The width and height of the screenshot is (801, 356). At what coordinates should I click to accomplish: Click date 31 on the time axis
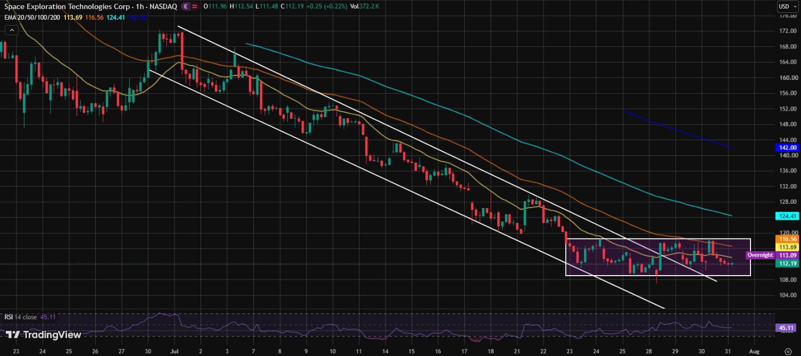[728, 352]
